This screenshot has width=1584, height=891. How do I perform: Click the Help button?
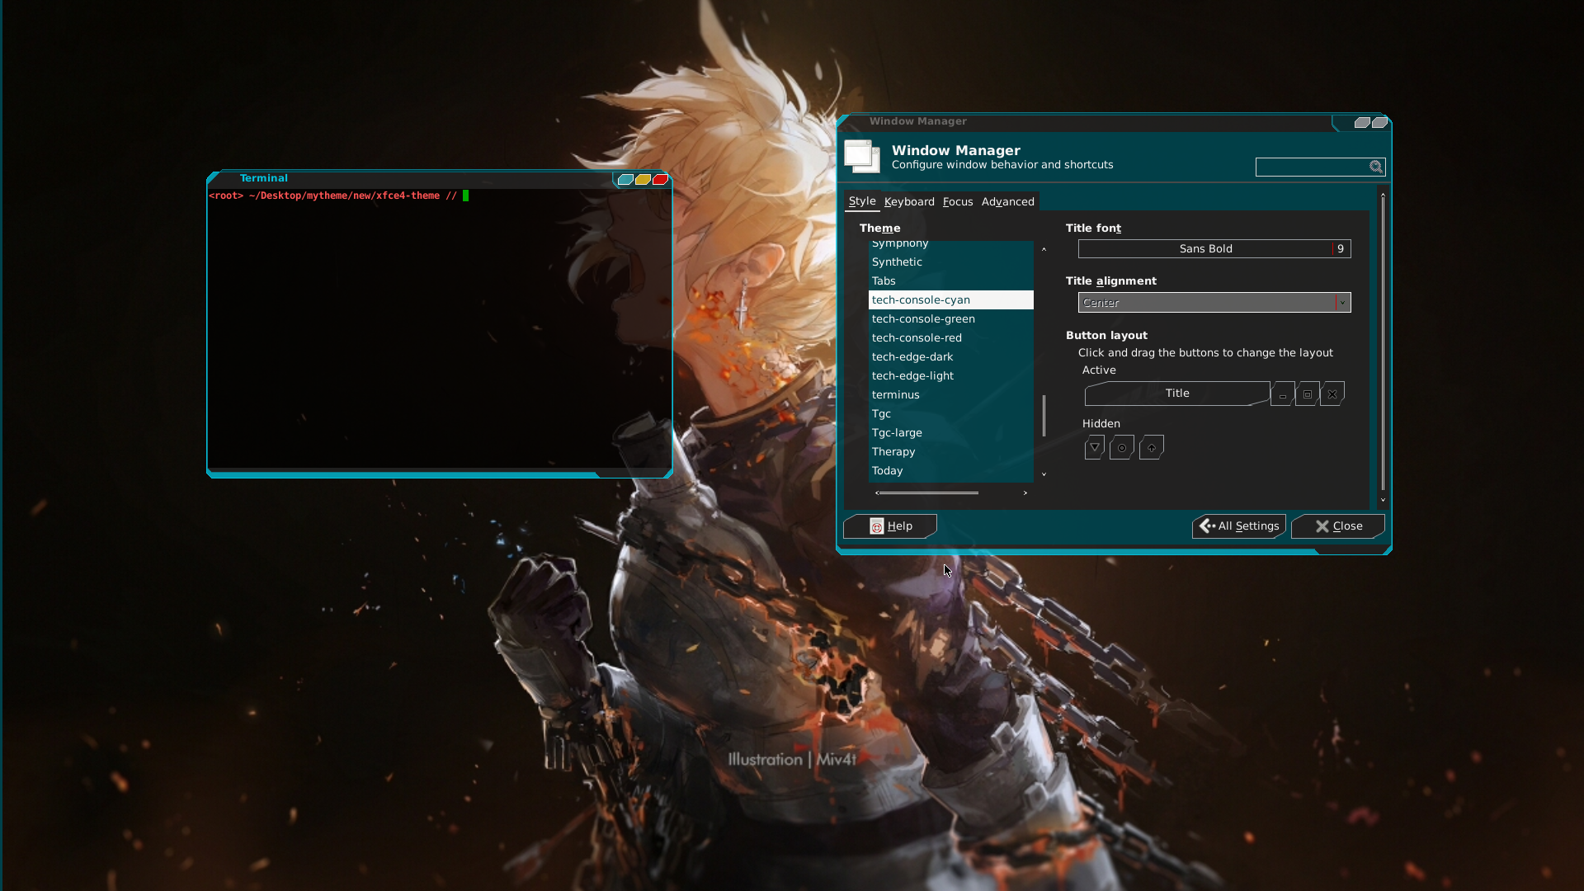coord(890,526)
